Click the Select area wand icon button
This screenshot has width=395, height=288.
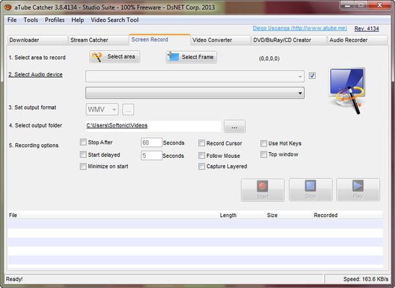115,57
